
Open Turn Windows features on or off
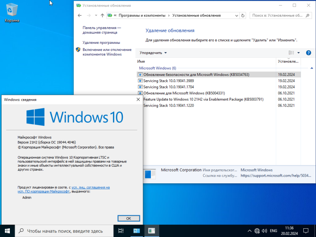[x=107, y=52]
